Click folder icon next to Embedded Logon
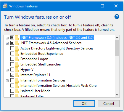This screenshot has width=124, height=112. pos(17,59)
